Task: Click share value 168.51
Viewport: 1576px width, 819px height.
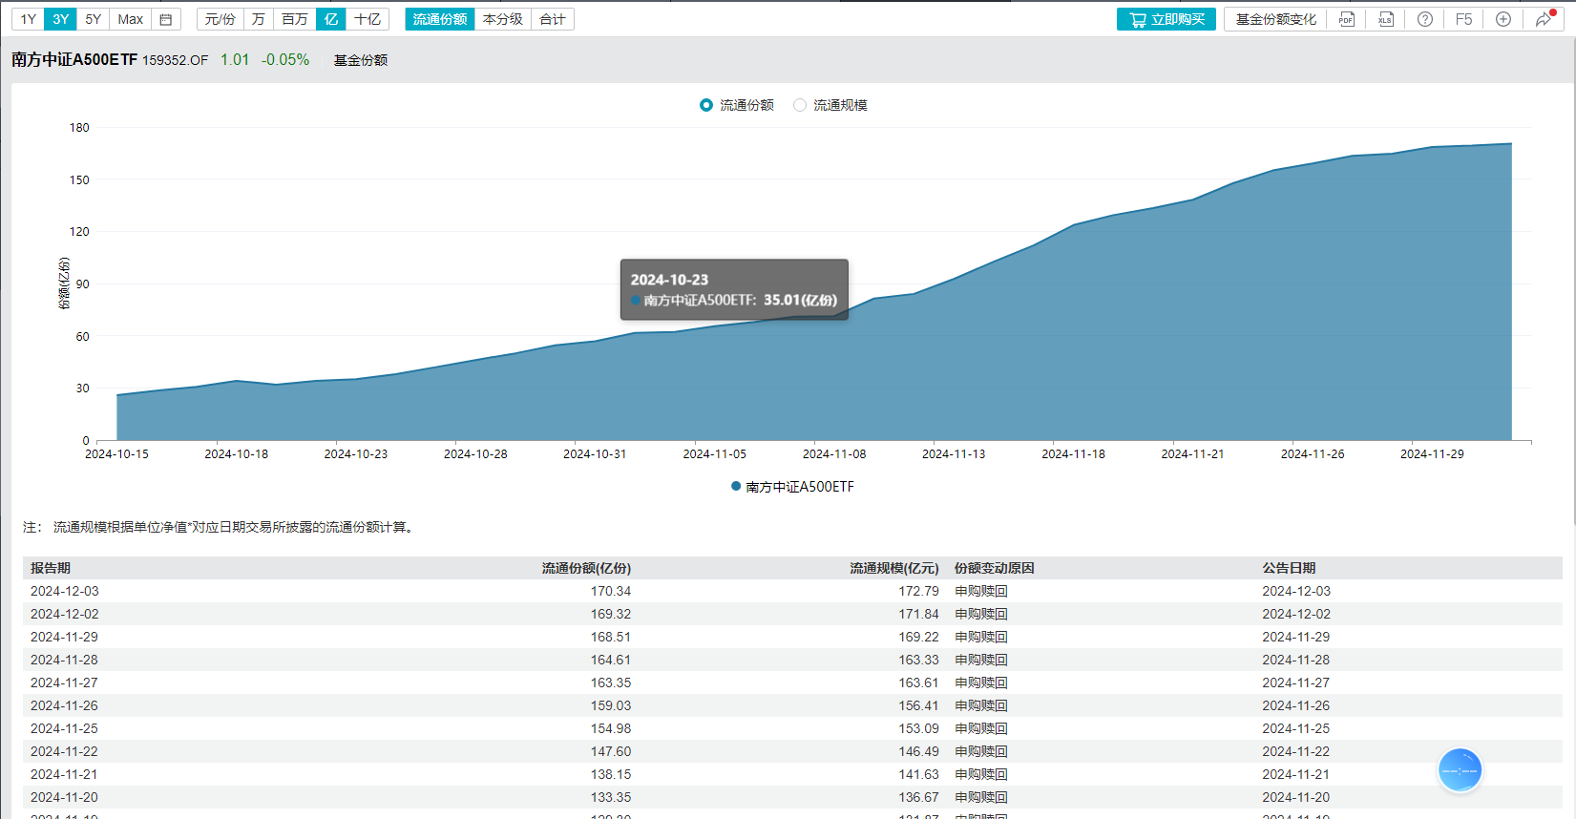Action: point(611,637)
